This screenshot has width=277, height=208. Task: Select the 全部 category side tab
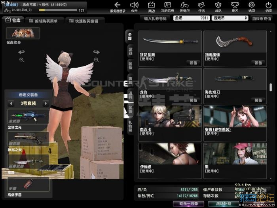click(x=130, y=36)
